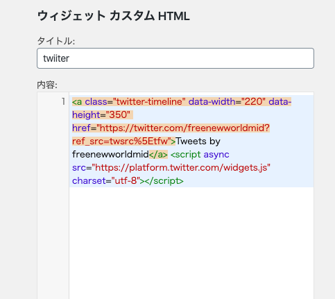335x299 pixels.
Task: Click the title field containing twiiter
Action: [x=175, y=58]
